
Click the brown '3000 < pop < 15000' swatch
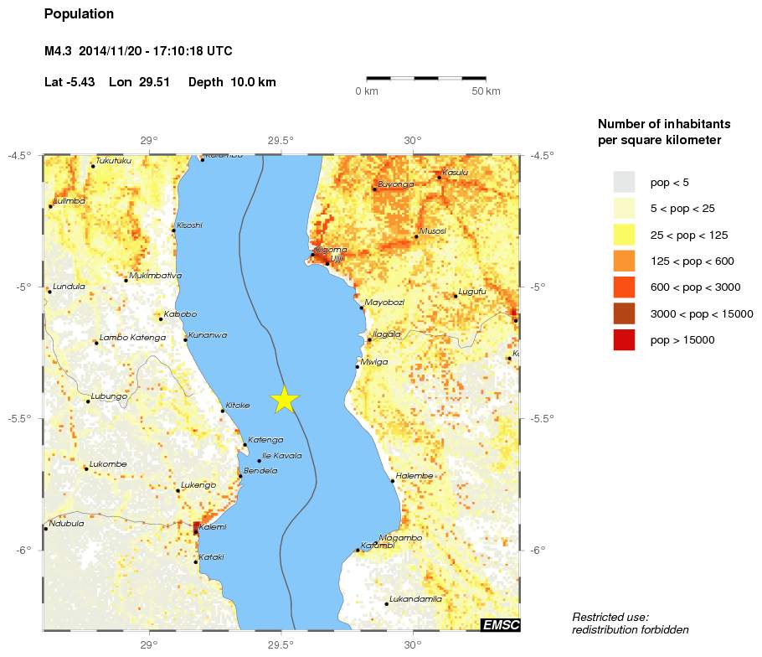pyautogui.click(x=625, y=313)
